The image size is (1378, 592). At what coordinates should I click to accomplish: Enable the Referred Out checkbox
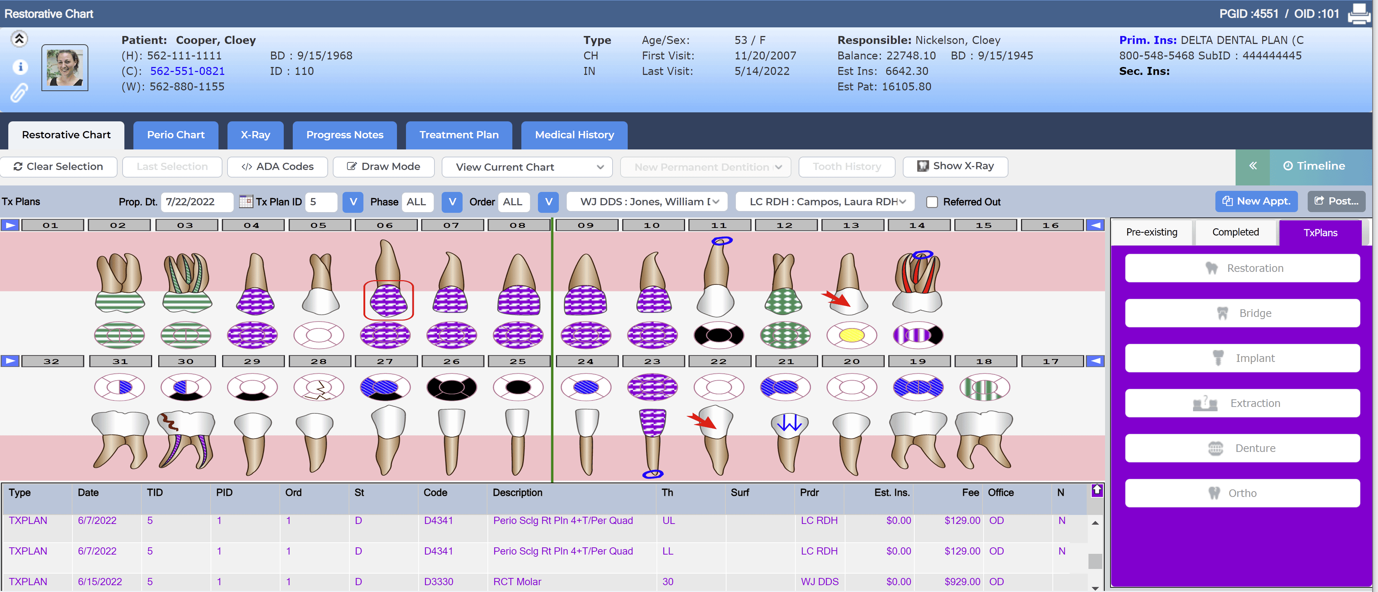point(932,202)
